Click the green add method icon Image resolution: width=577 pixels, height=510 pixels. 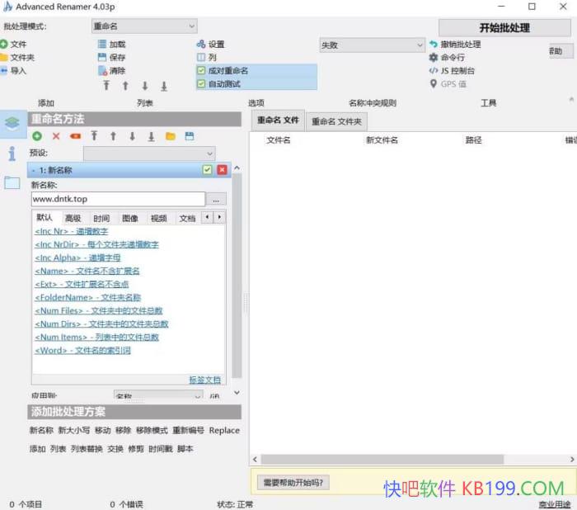pos(37,136)
